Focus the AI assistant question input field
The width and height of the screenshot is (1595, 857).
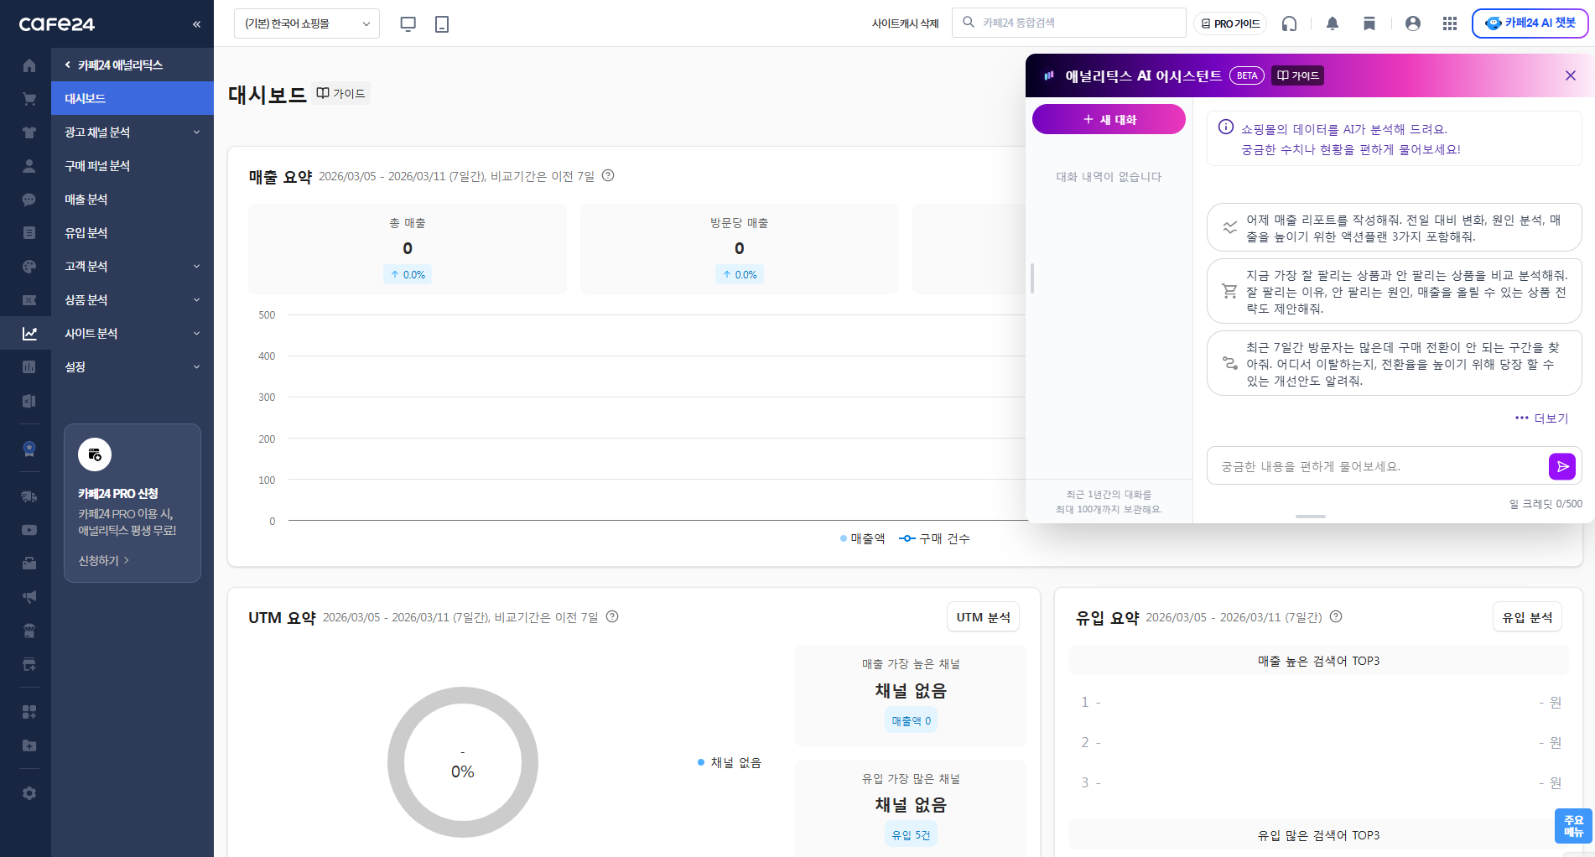1377,466
